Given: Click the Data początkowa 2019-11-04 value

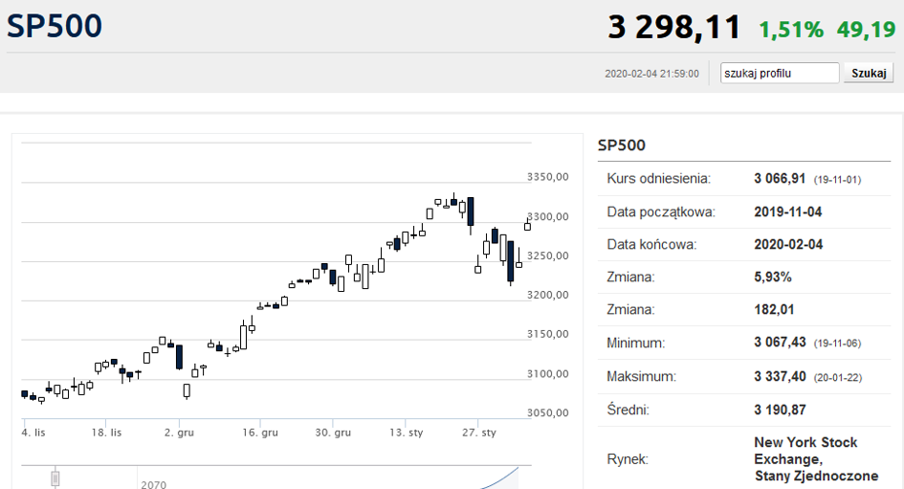Looking at the screenshot, I should [x=788, y=211].
